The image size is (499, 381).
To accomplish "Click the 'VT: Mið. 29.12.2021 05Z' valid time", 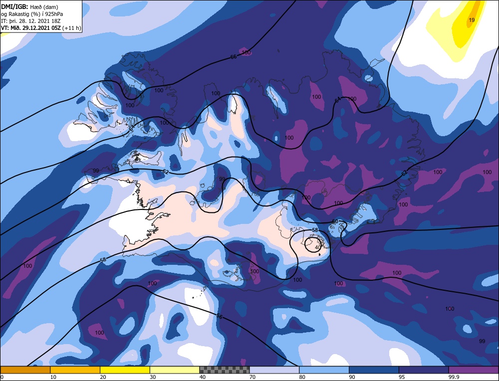I will tap(31, 28).
